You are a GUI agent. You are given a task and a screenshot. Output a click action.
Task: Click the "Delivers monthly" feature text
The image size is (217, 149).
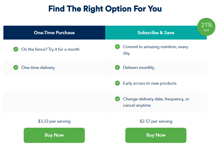click(x=139, y=68)
